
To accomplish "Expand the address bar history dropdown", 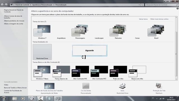I will click(139, 5).
